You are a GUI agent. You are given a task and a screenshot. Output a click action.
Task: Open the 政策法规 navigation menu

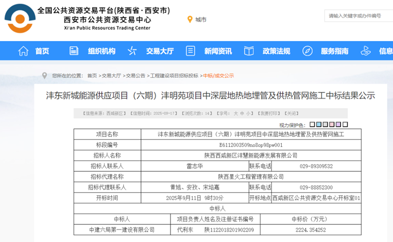(x=276, y=51)
